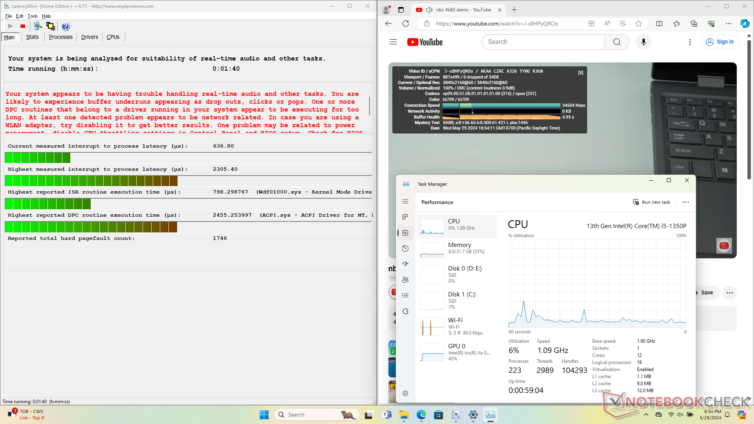Open LatencyMon help question mark icon
Viewport: 754px width, 424px height.
coord(66,26)
